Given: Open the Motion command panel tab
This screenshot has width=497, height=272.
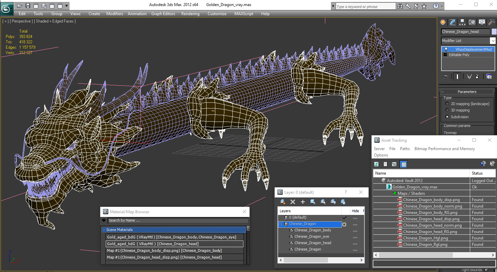Looking at the screenshot, I should click(472, 22).
